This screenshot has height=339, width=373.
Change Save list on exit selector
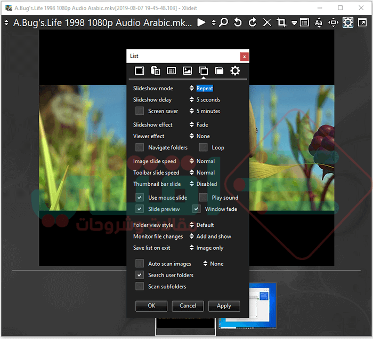[x=191, y=248]
